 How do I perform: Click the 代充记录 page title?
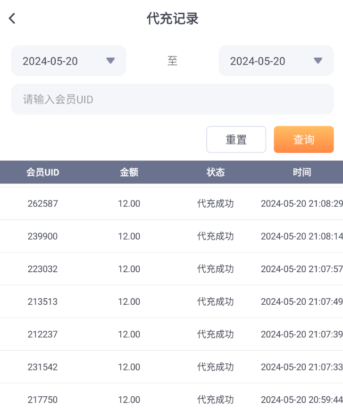pyautogui.click(x=172, y=19)
